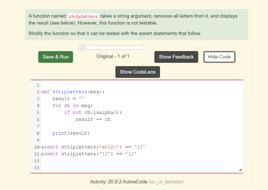Click the Save & Run button
Viewport: 268px width, 190px height.
[55, 57]
